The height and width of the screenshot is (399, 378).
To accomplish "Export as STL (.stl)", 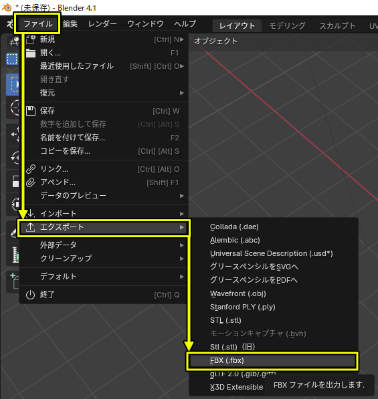I will pyautogui.click(x=274, y=320).
